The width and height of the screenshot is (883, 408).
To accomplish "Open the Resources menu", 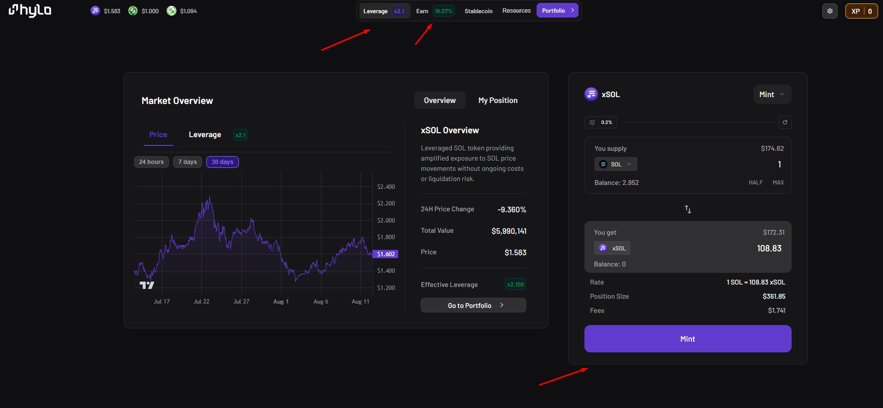I will [x=516, y=11].
